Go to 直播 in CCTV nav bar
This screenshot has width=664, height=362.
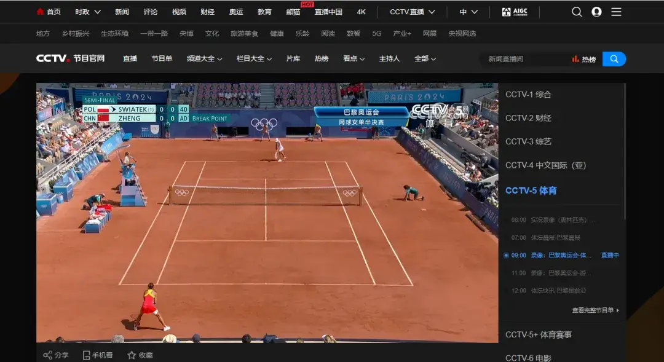pyautogui.click(x=130, y=58)
